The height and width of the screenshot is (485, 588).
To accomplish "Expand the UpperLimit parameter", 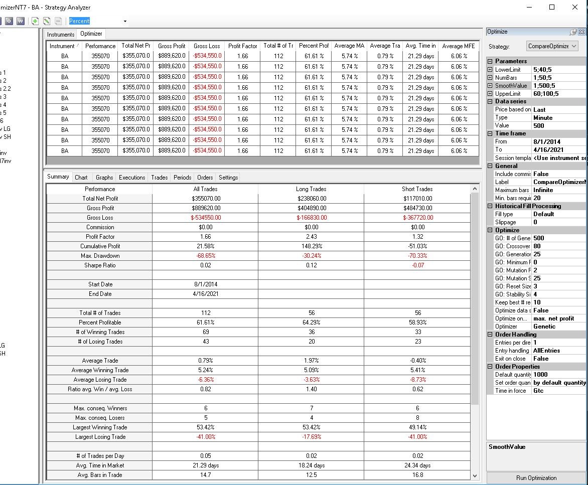I will 490,94.
